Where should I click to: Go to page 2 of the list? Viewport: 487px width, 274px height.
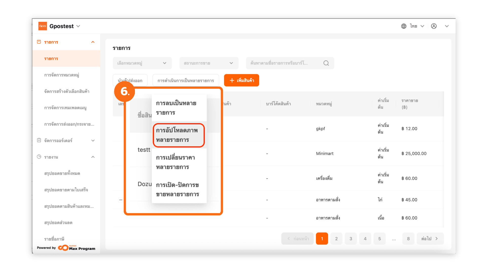[336, 239]
